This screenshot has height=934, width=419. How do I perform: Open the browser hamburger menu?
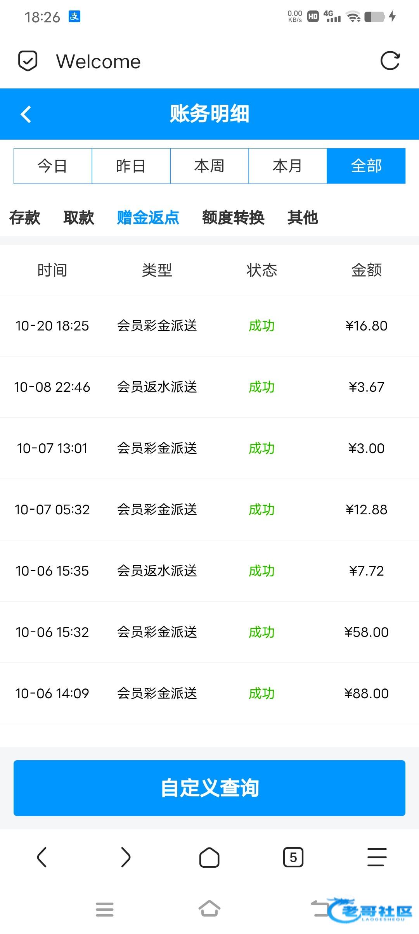(377, 857)
